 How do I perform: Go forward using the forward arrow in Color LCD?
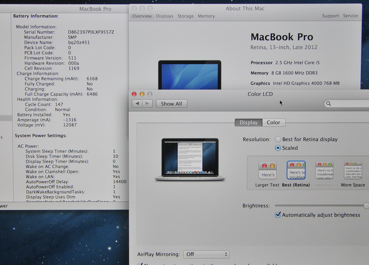coord(147,104)
